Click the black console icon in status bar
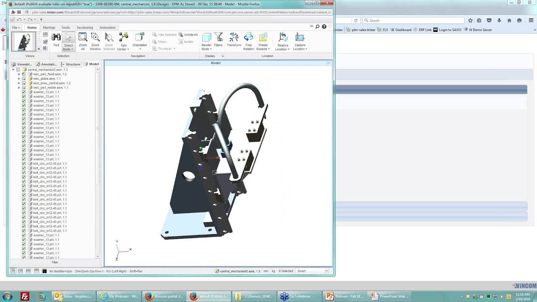This screenshot has height=302, width=537. (x=44, y=271)
